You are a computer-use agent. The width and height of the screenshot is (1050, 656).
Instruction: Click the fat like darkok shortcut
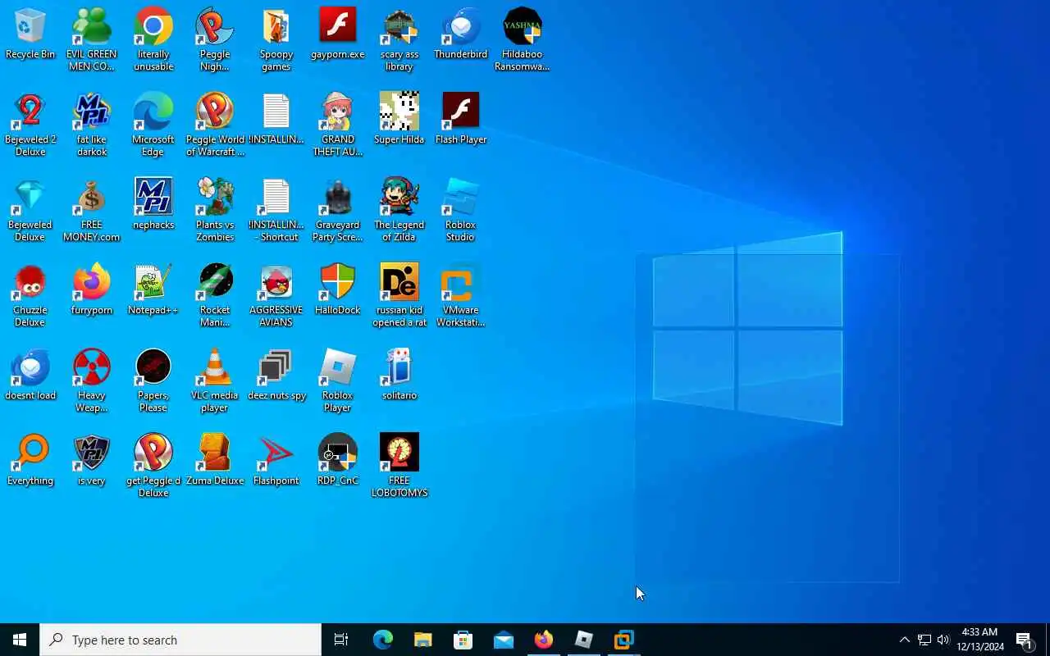coord(92,125)
